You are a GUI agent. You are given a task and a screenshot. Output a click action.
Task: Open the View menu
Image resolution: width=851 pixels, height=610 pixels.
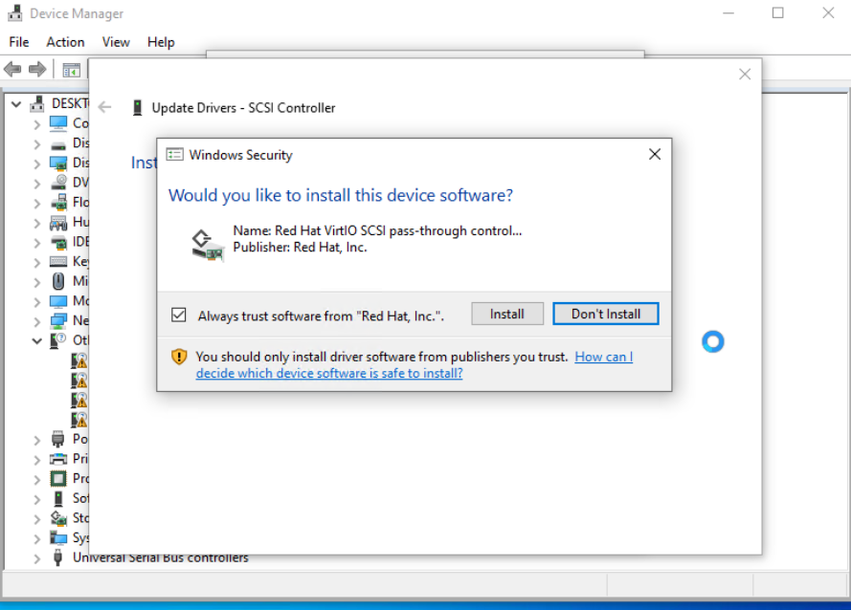pyautogui.click(x=116, y=42)
